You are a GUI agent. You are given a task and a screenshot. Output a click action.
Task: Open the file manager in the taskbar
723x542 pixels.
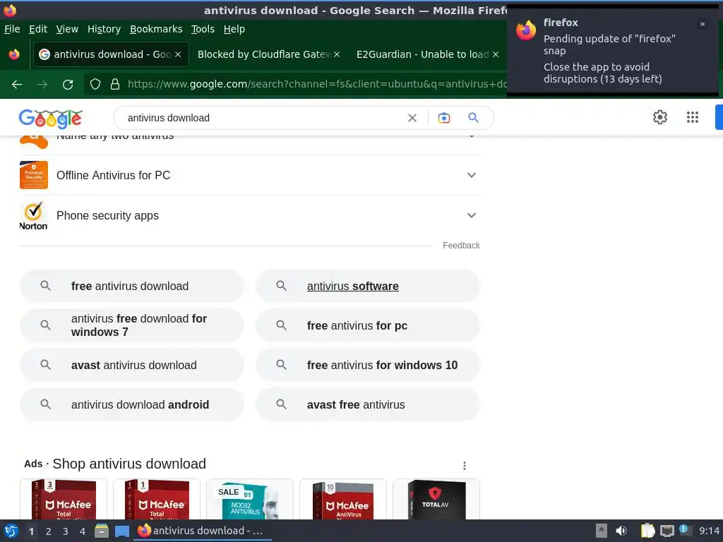point(102,531)
